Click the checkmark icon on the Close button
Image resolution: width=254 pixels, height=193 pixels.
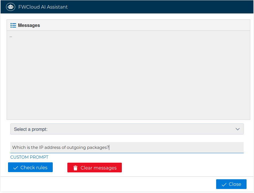click(x=224, y=184)
